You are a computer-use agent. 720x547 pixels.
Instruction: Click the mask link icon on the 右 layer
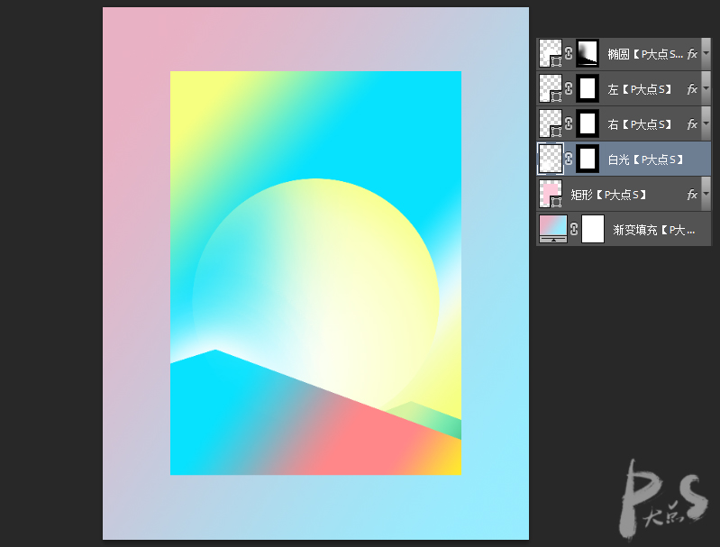569,123
